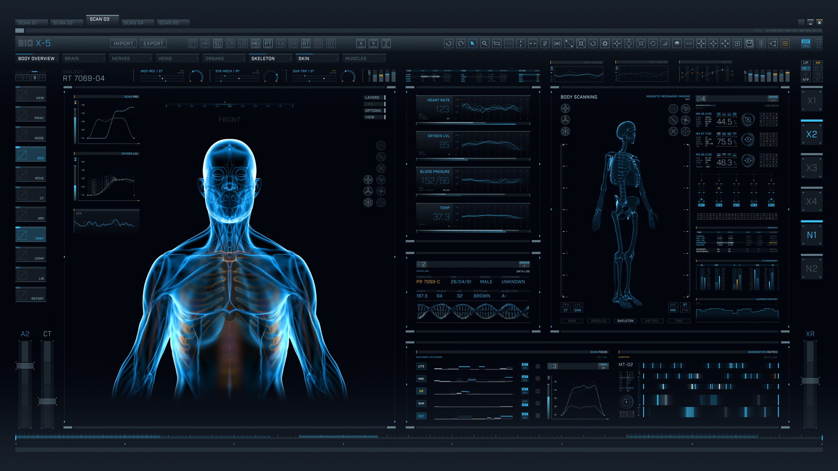This screenshot has width=838, height=471.
Task: Open the orange hamburger menu icon
Action: pos(785,44)
